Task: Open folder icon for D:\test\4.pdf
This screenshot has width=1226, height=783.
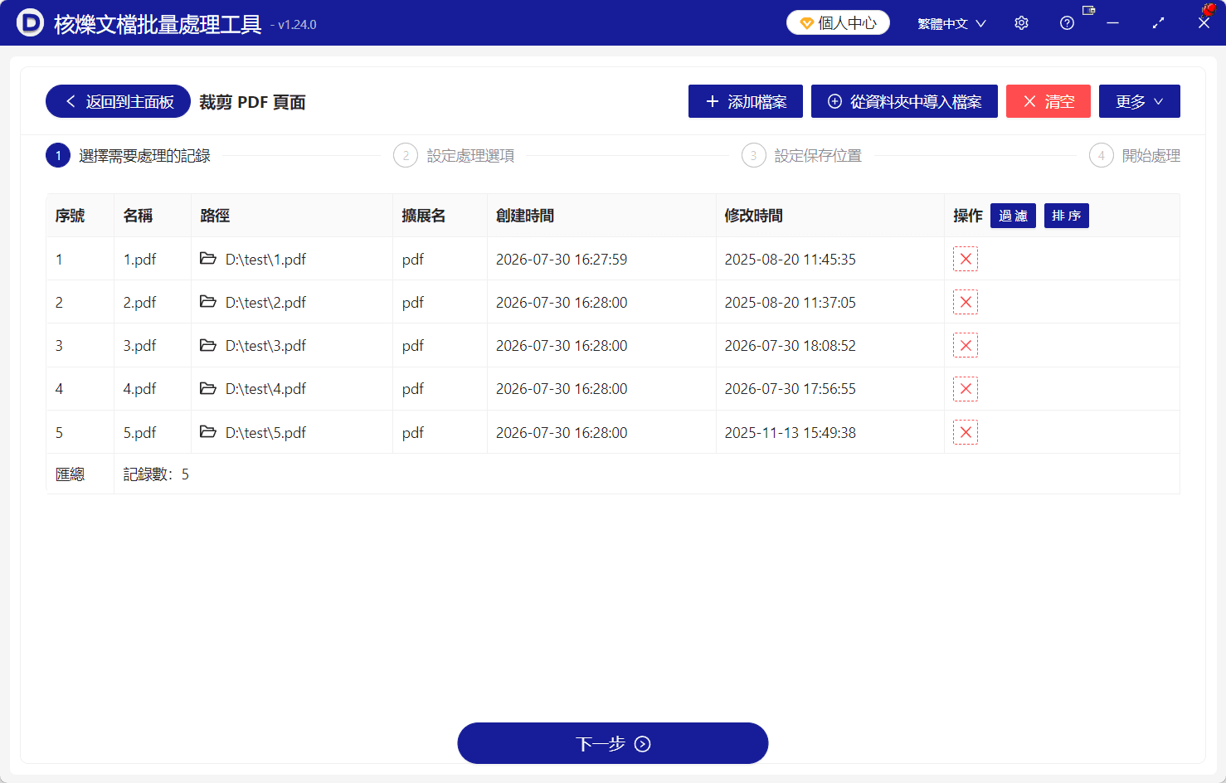Action: click(208, 388)
